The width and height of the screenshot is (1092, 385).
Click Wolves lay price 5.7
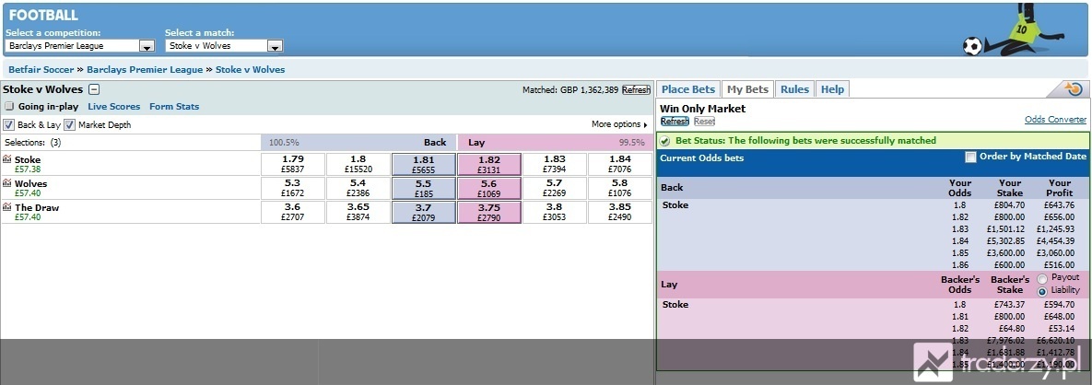click(x=555, y=189)
